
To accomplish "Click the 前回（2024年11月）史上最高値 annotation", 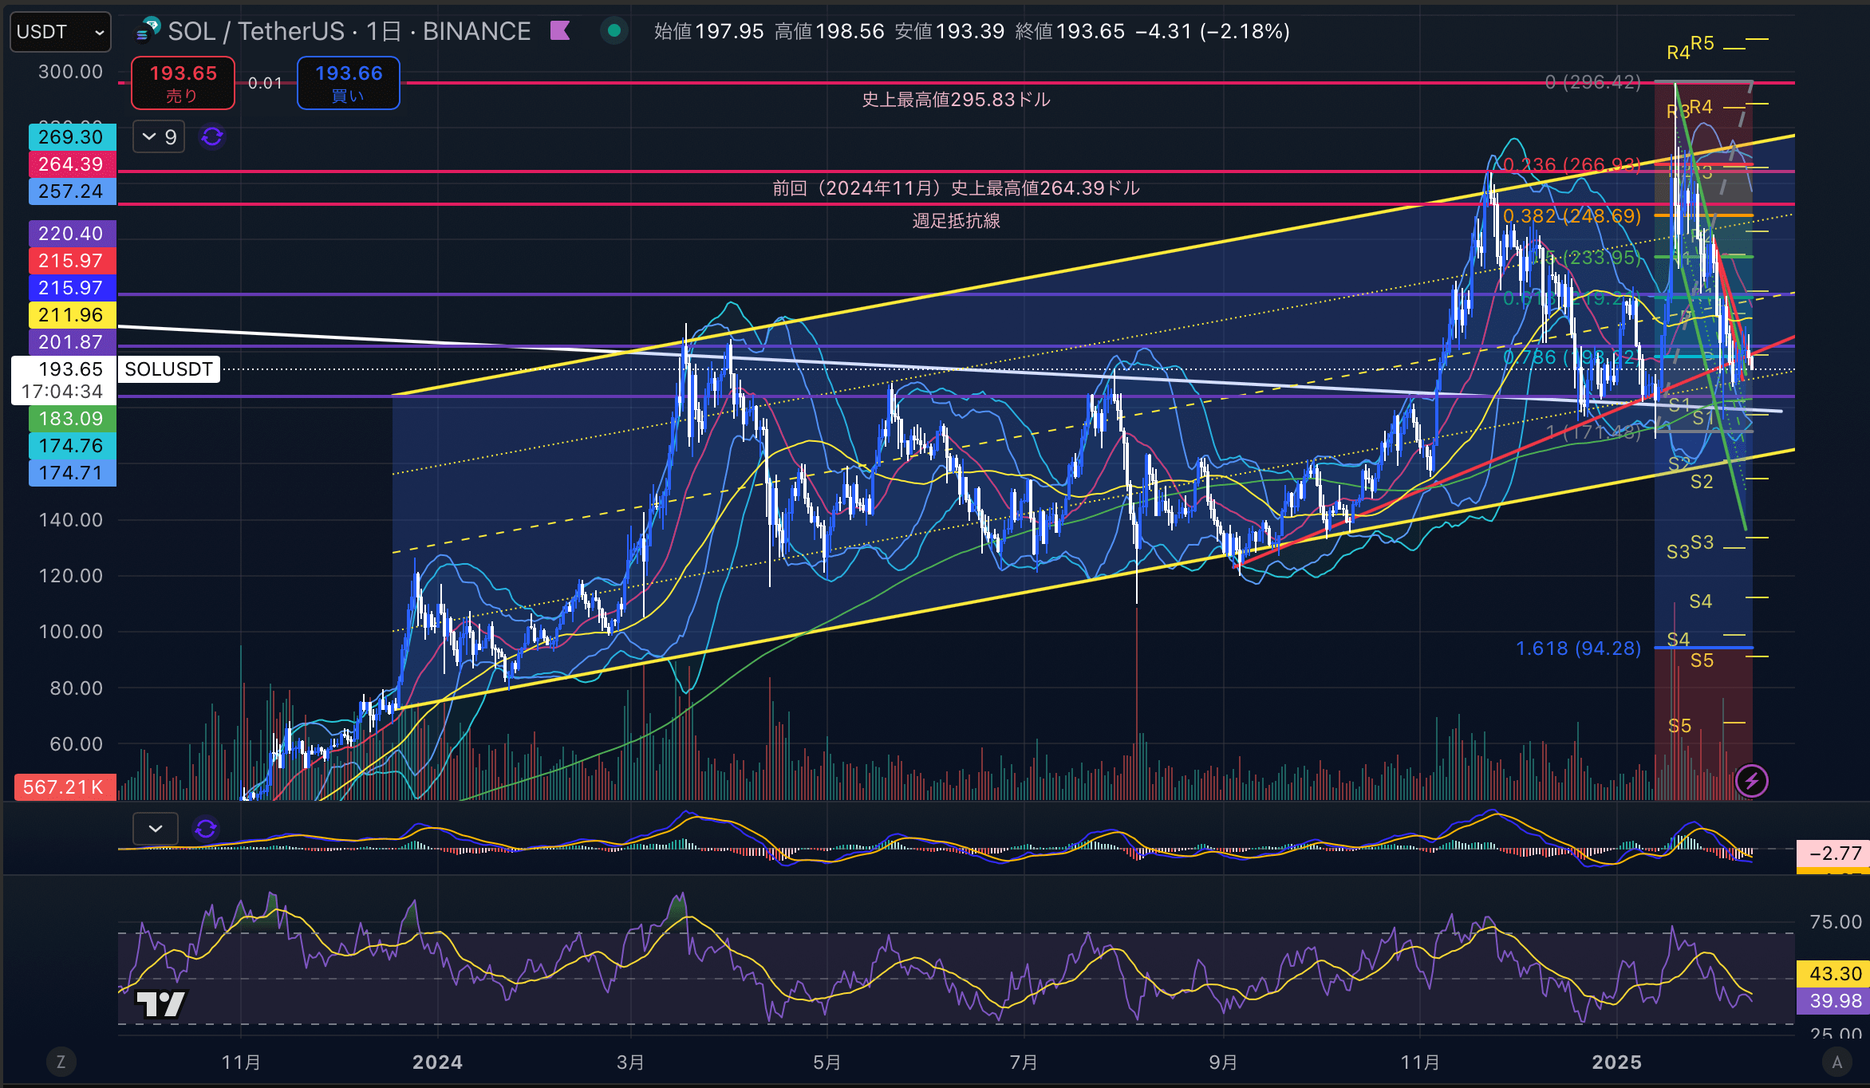I will (x=956, y=188).
